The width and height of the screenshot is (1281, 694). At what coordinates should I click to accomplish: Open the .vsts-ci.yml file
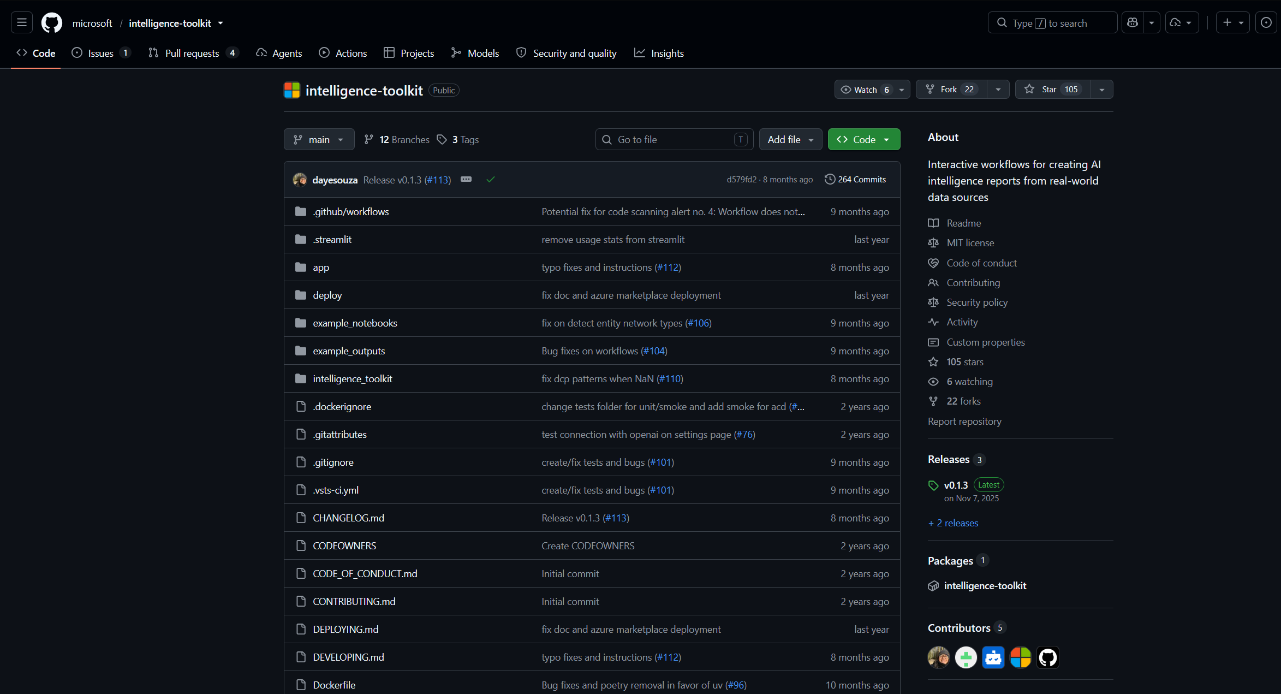click(336, 490)
